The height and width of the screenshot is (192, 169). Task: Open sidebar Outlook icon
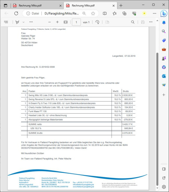[164, 76]
